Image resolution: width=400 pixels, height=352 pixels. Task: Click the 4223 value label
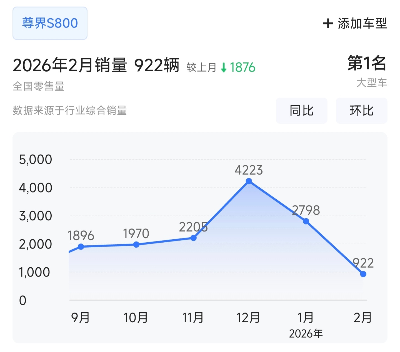249,170
